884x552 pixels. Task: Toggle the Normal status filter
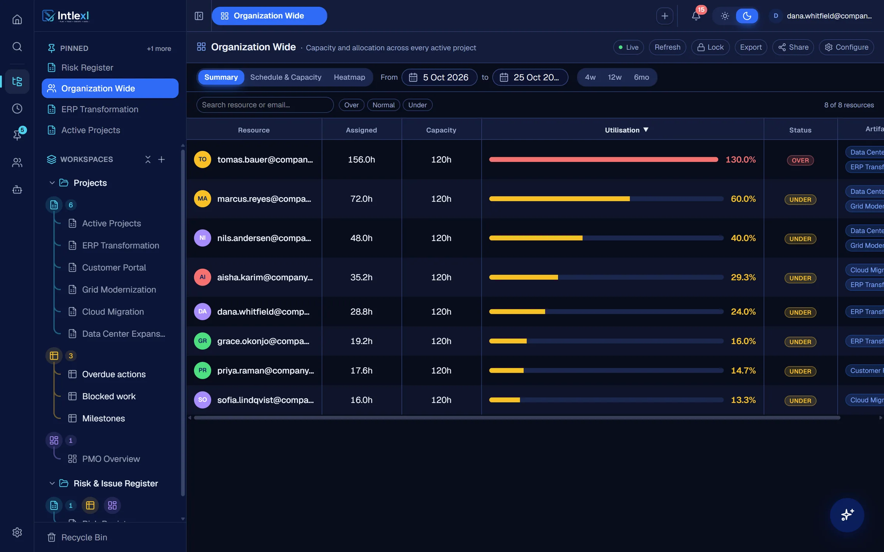(x=383, y=105)
